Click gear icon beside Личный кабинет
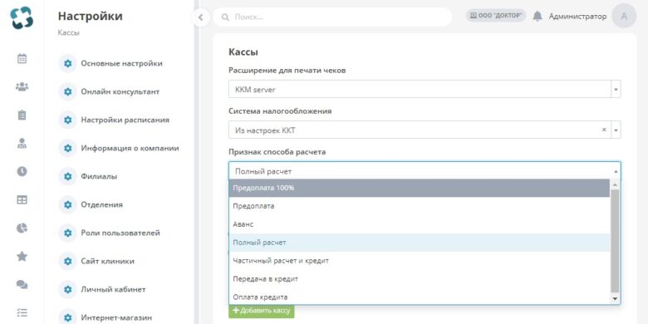This screenshot has width=648, height=324. coord(68,289)
